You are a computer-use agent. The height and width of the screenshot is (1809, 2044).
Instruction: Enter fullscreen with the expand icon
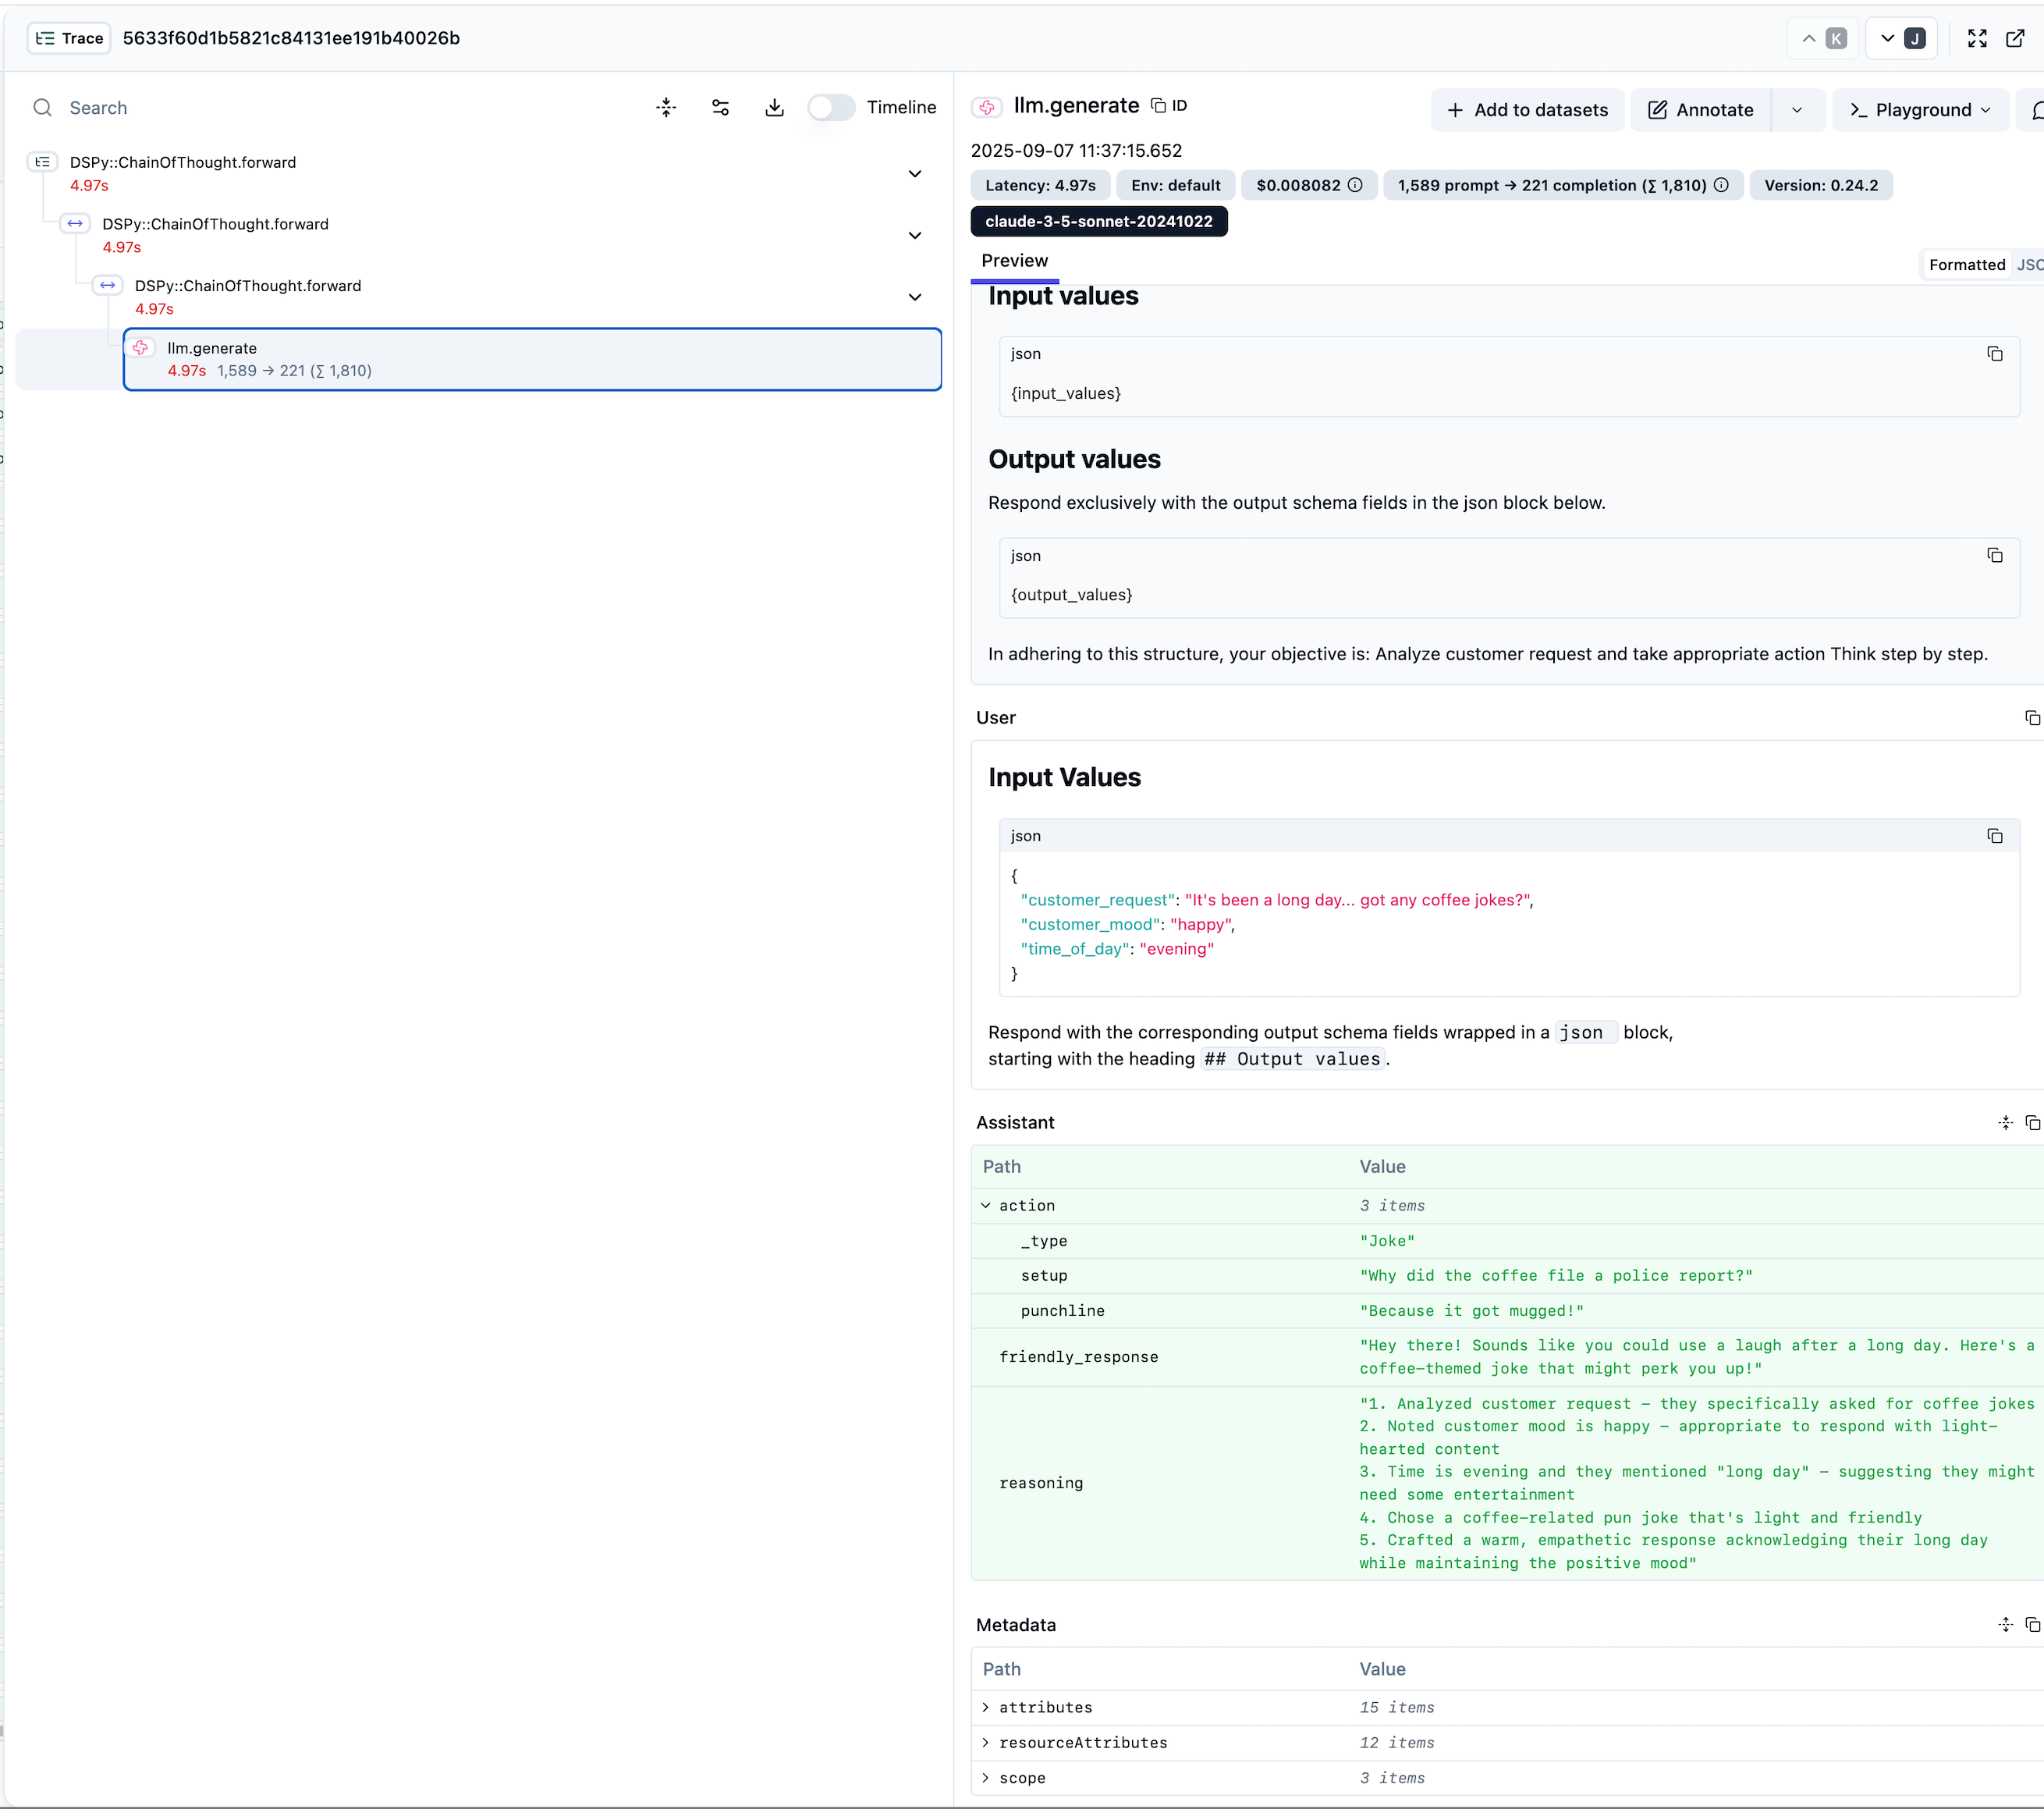[x=1977, y=38]
